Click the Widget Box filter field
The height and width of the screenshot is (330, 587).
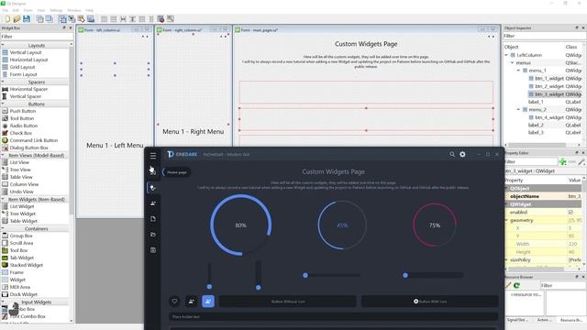pyautogui.click(x=37, y=37)
